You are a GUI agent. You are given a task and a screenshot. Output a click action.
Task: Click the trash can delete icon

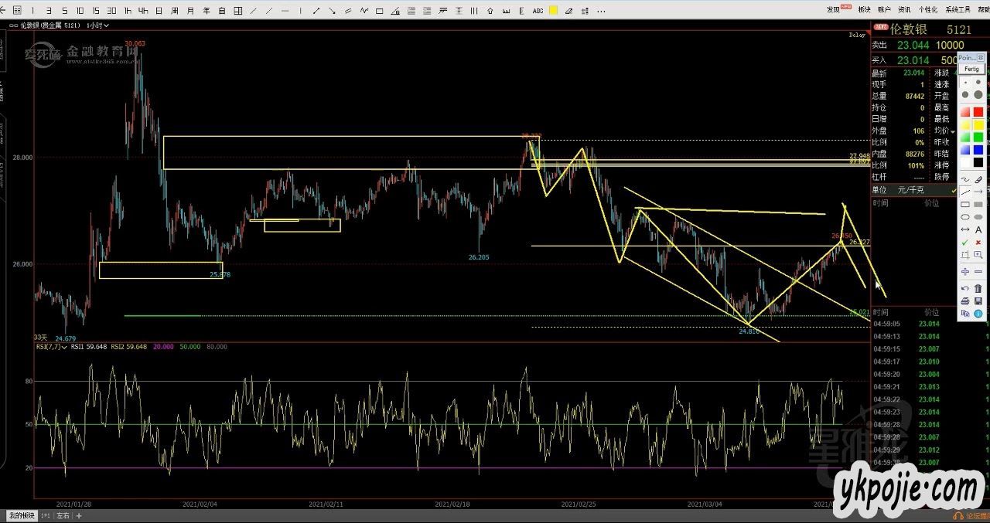tap(978, 288)
